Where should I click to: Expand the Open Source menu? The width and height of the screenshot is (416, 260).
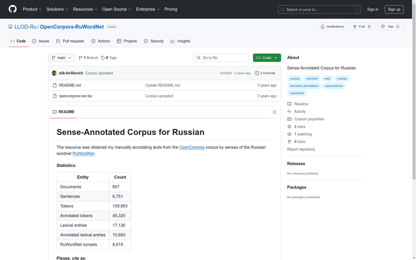[x=117, y=9]
